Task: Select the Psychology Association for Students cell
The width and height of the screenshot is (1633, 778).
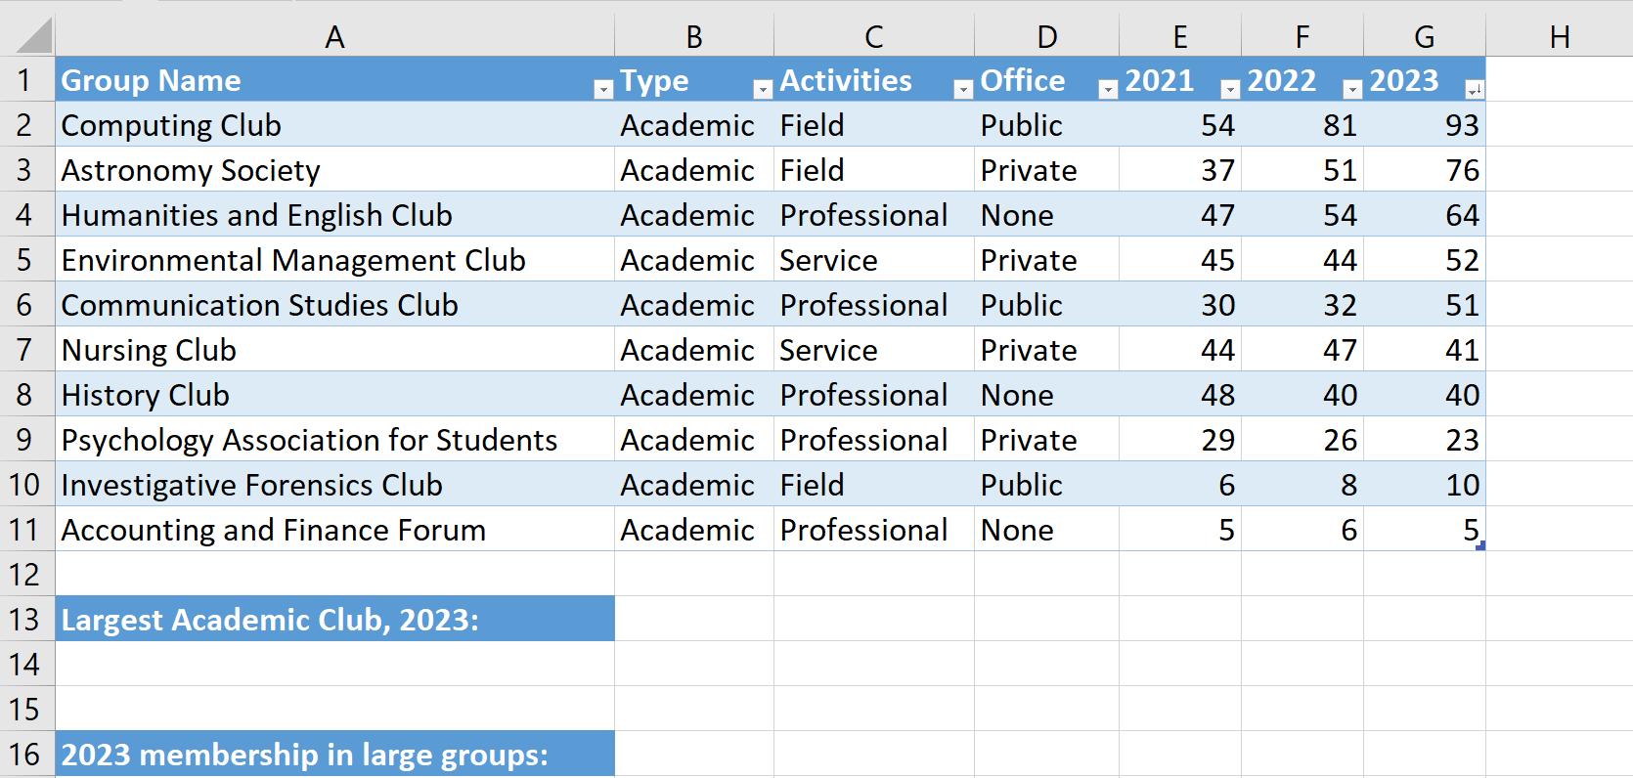Action: point(334,440)
